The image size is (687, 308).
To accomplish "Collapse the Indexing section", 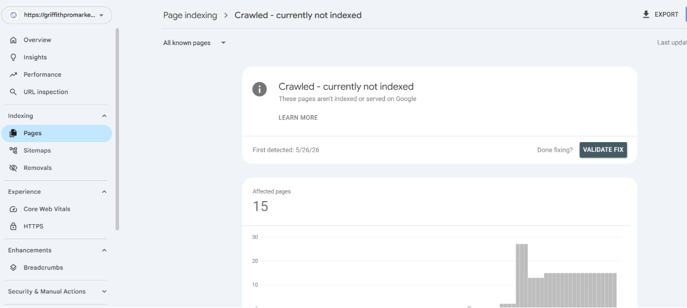I will (104, 116).
